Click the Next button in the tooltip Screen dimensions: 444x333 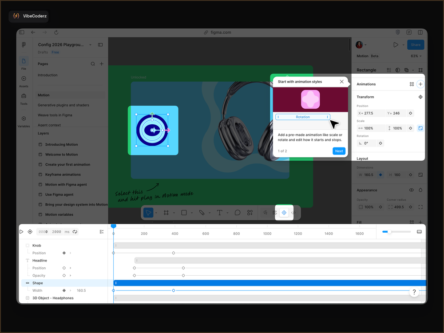339,151
